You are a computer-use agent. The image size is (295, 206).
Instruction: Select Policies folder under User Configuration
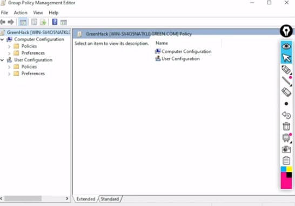[x=29, y=67]
